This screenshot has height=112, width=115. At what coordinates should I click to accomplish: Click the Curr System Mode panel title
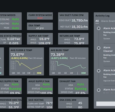(x=40, y=15)
